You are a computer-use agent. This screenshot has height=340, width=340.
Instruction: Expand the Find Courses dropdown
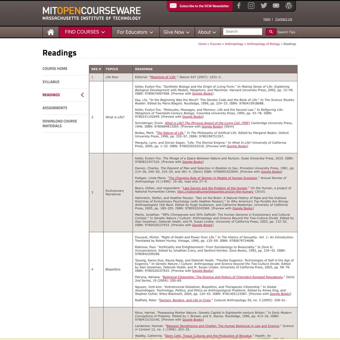[85, 32]
